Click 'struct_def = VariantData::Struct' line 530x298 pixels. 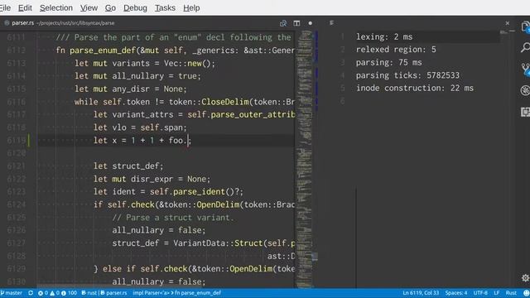pos(204,243)
